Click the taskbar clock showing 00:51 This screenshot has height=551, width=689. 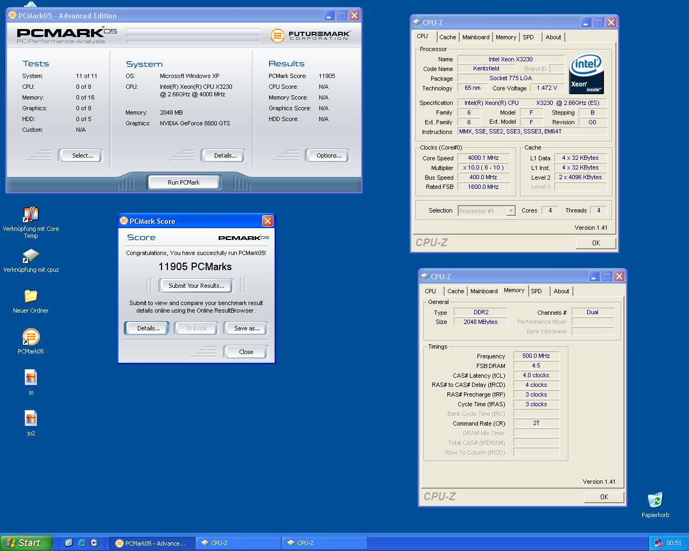coord(673,543)
